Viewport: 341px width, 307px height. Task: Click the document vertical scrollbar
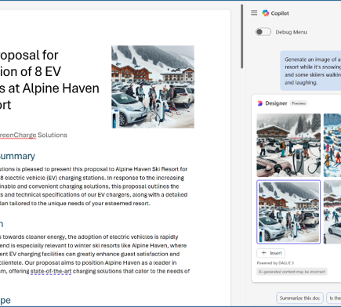pos(242,37)
